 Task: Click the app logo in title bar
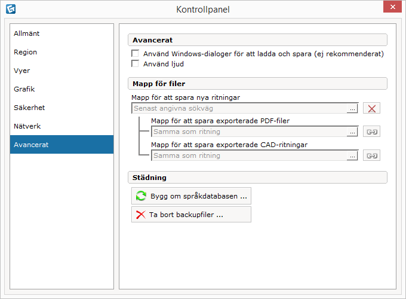(11, 9)
